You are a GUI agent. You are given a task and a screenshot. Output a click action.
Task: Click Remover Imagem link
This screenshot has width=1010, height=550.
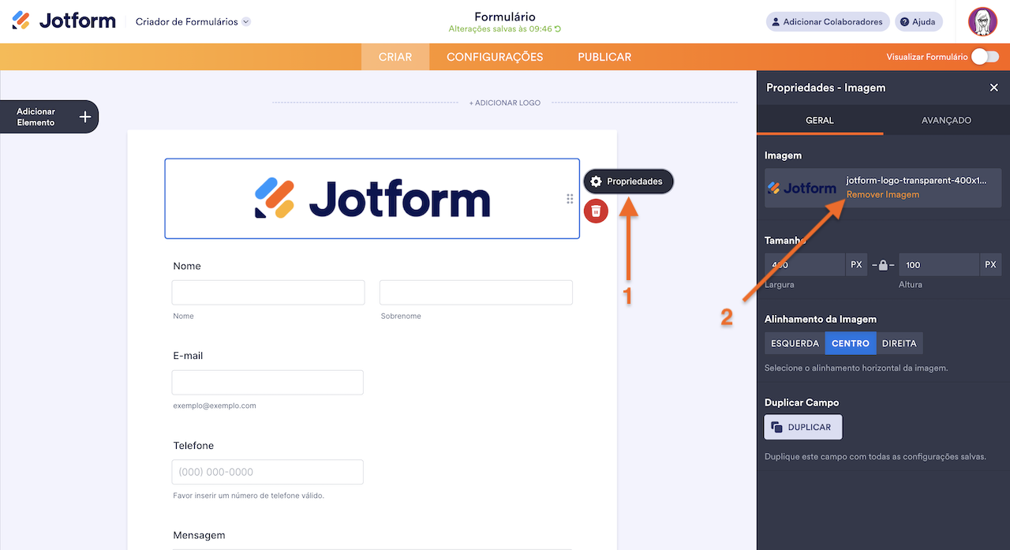(x=882, y=194)
